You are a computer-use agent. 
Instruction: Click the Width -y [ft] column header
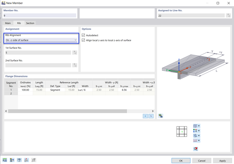coord(111,82)
